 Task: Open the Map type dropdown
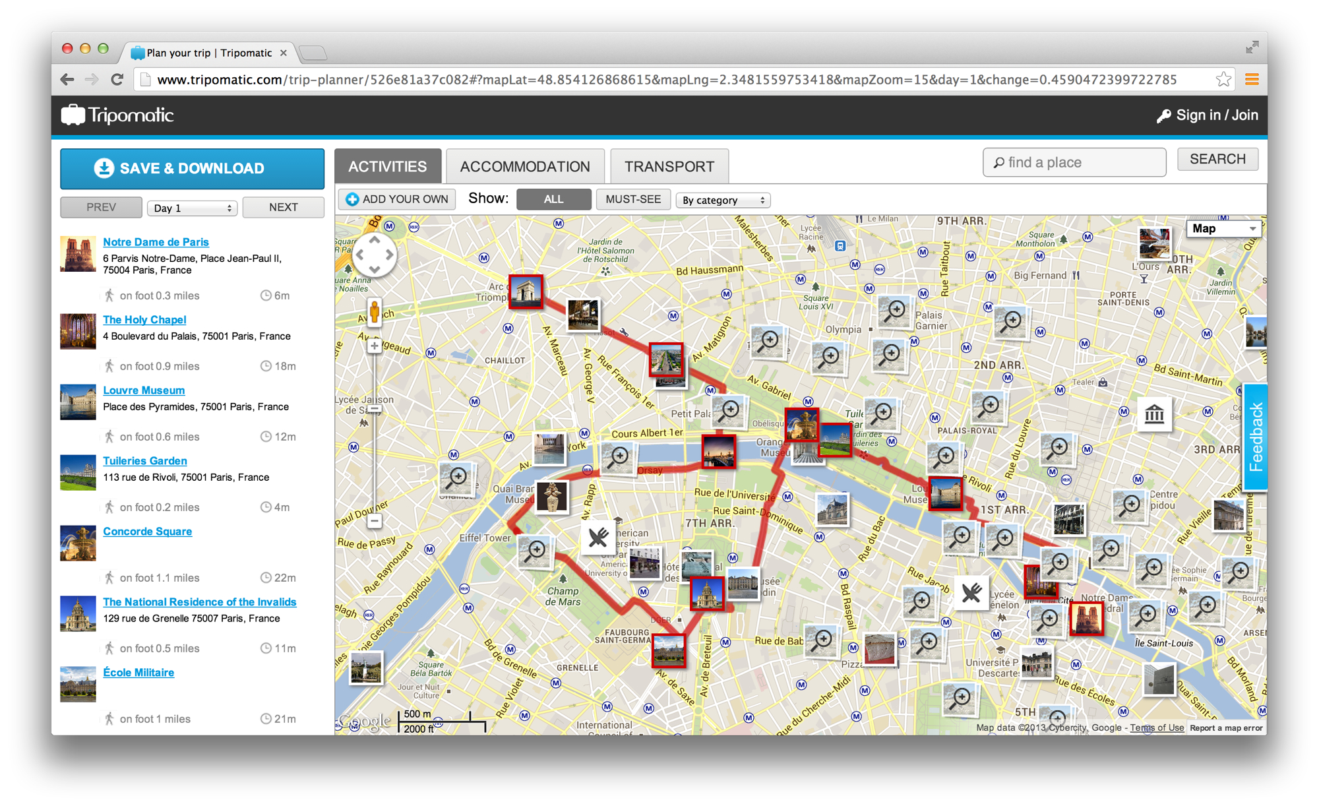pos(1223,228)
